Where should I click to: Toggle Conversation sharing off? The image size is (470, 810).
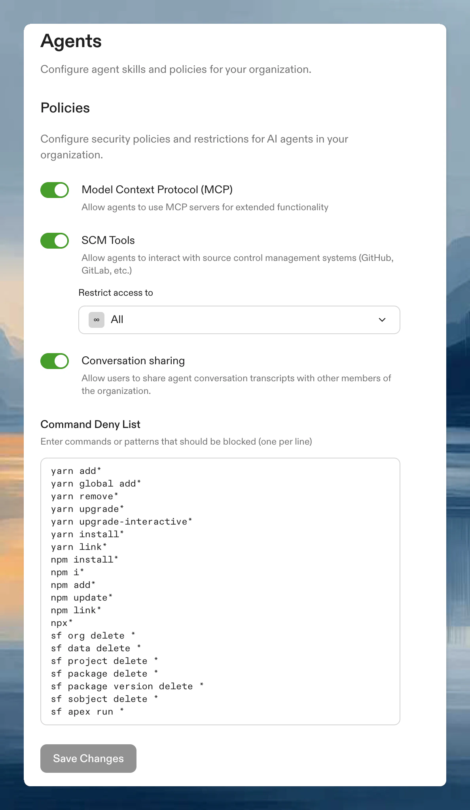(55, 361)
